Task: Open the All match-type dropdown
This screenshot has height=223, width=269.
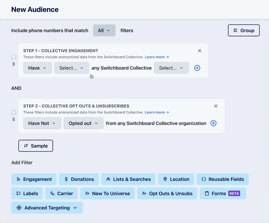Action: point(104,30)
